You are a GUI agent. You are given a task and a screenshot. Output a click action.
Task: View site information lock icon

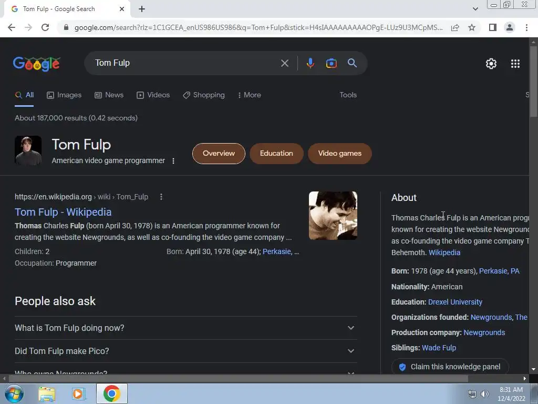(x=66, y=27)
